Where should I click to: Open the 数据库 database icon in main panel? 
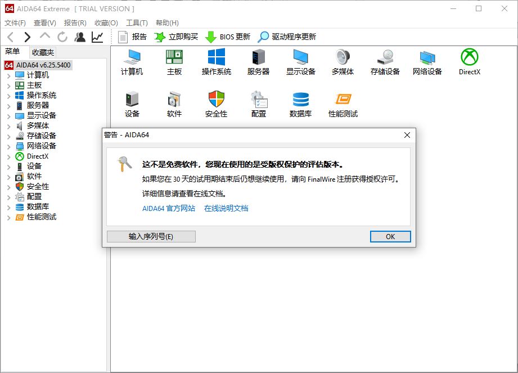[301, 105]
